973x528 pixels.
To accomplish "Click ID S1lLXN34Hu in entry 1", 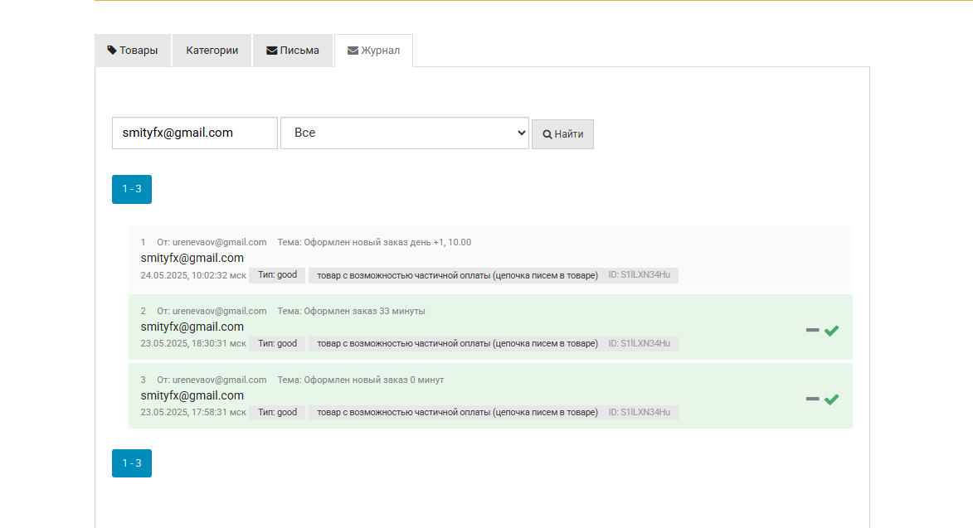I will click(x=640, y=275).
